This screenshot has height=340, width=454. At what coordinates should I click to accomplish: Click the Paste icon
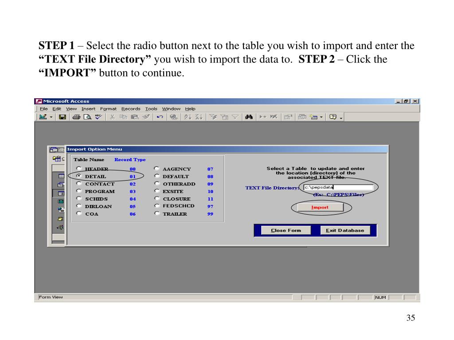pyautogui.click(x=135, y=117)
